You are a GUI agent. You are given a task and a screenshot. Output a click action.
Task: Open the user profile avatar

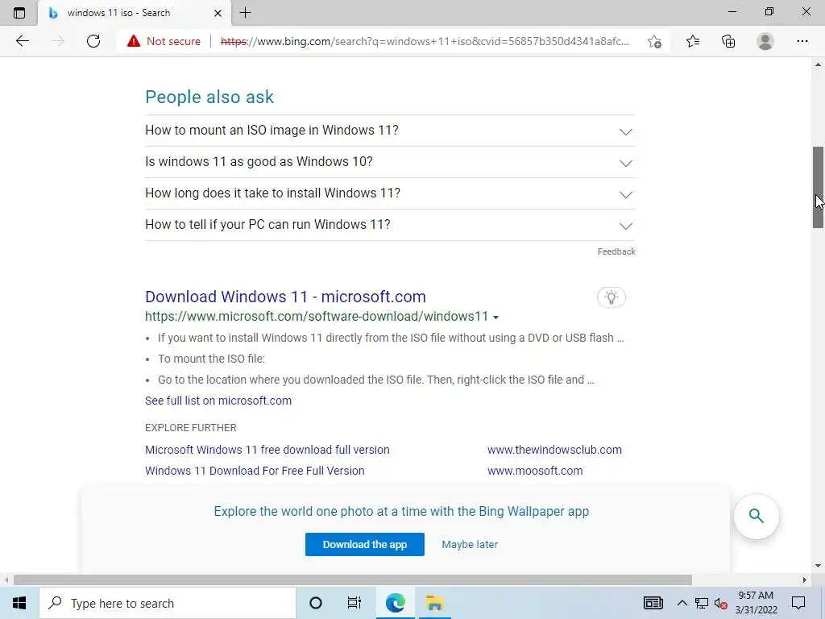point(765,41)
